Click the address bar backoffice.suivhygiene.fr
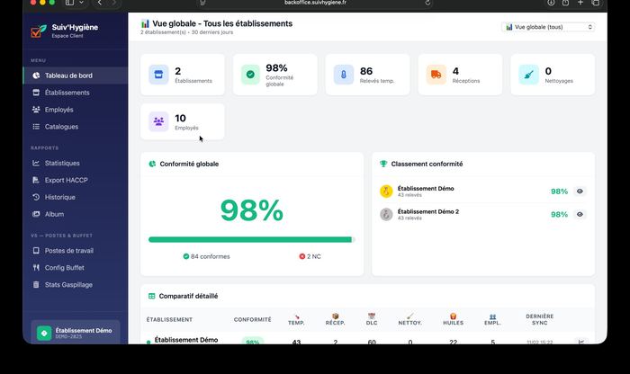Image resolution: width=630 pixels, height=374 pixels. point(315,3)
